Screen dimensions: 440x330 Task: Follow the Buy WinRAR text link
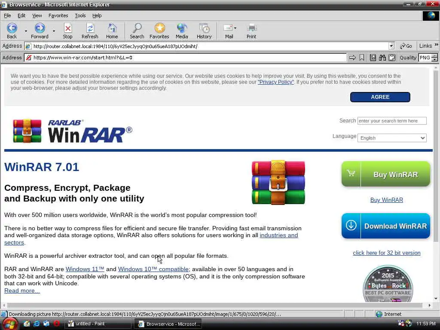coord(386,200)
